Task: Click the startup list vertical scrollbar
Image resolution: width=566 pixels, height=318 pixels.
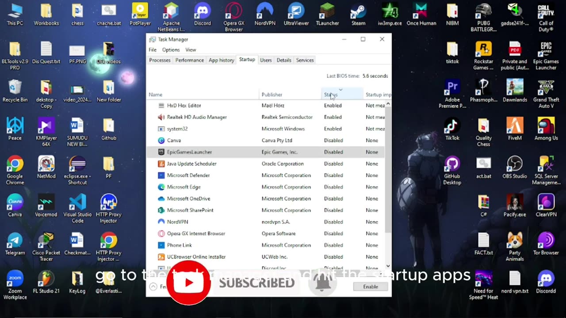Action: point(388,170)
